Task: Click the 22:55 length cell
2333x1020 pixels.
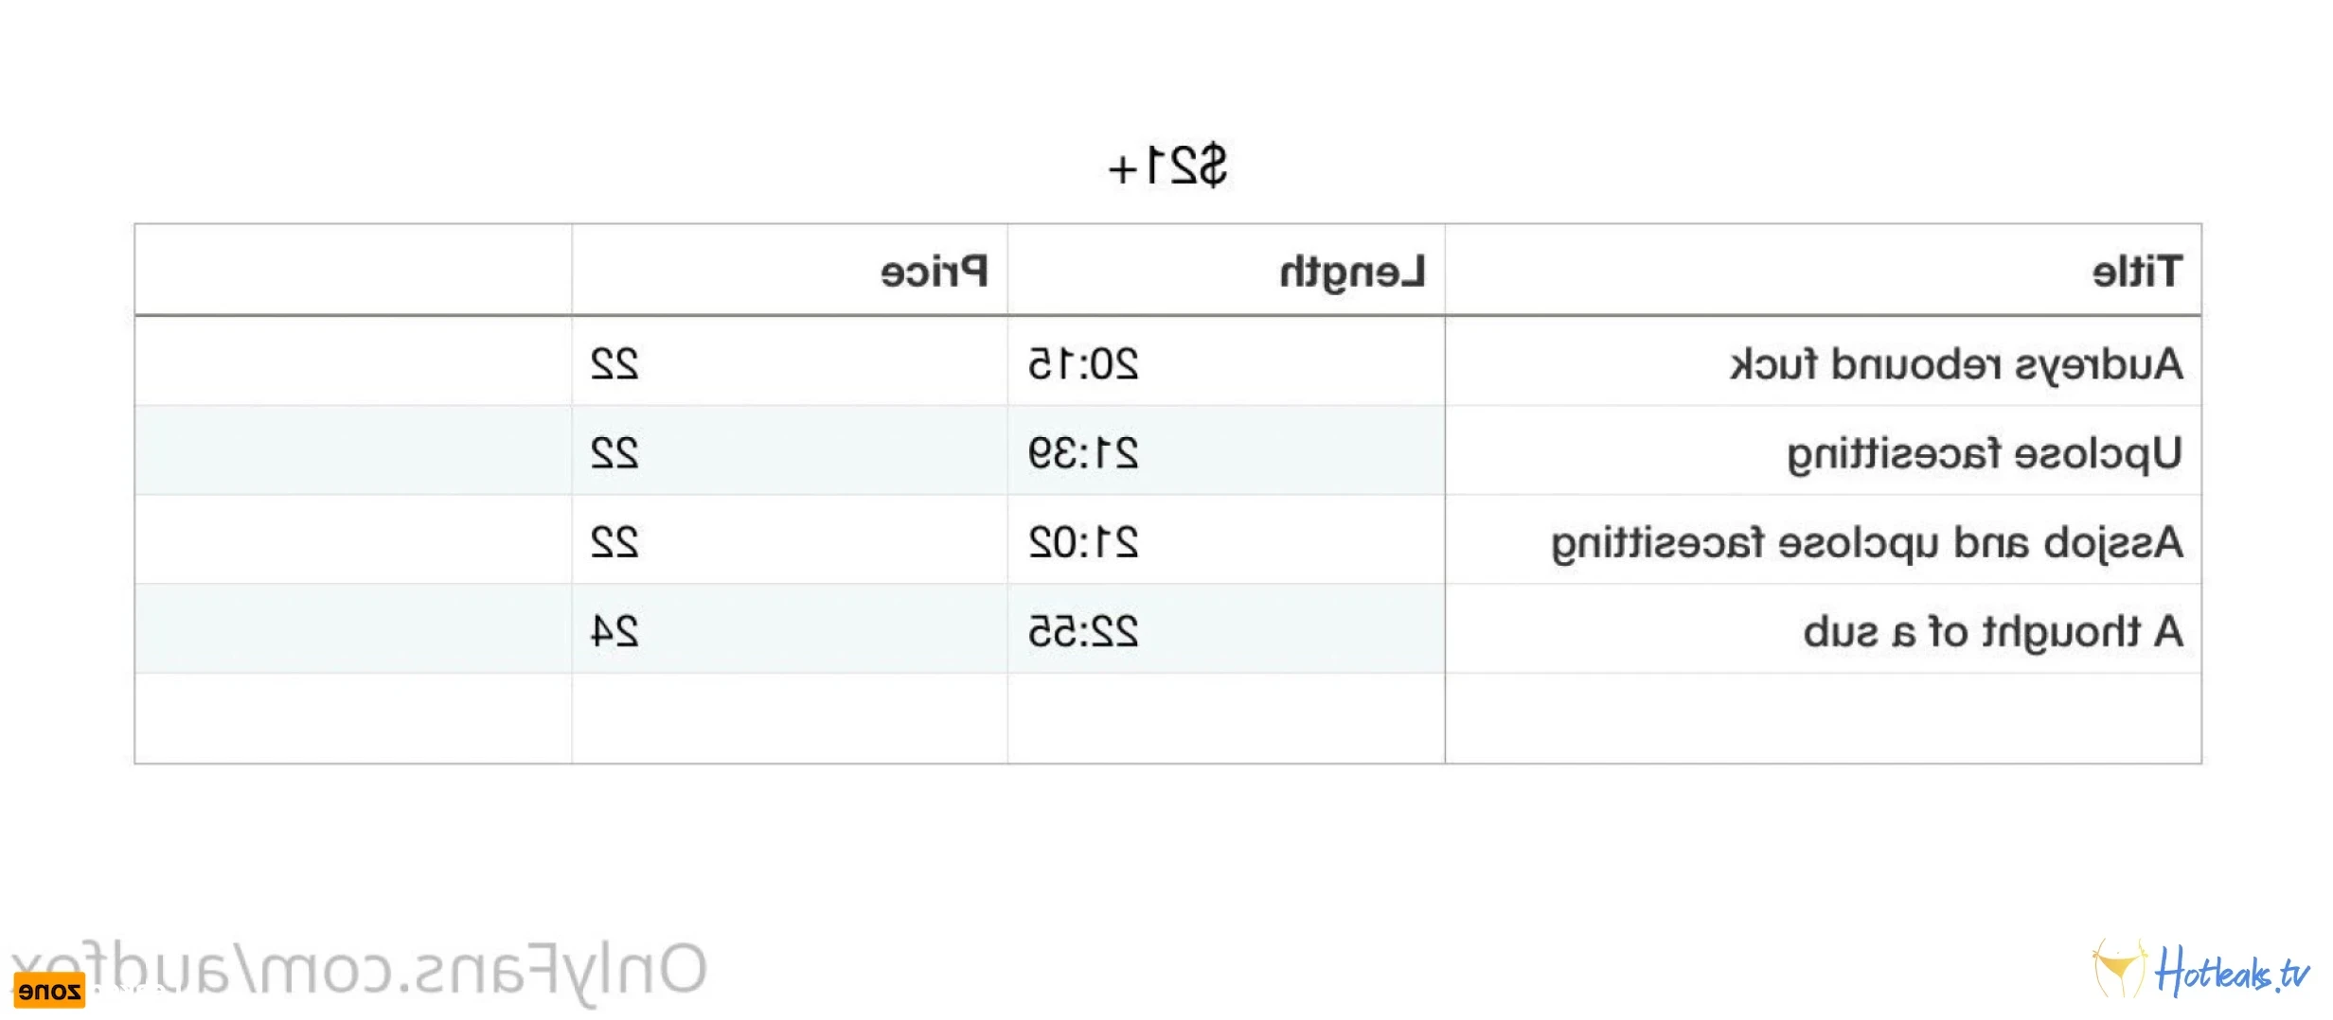Action: click(1226, 629)
